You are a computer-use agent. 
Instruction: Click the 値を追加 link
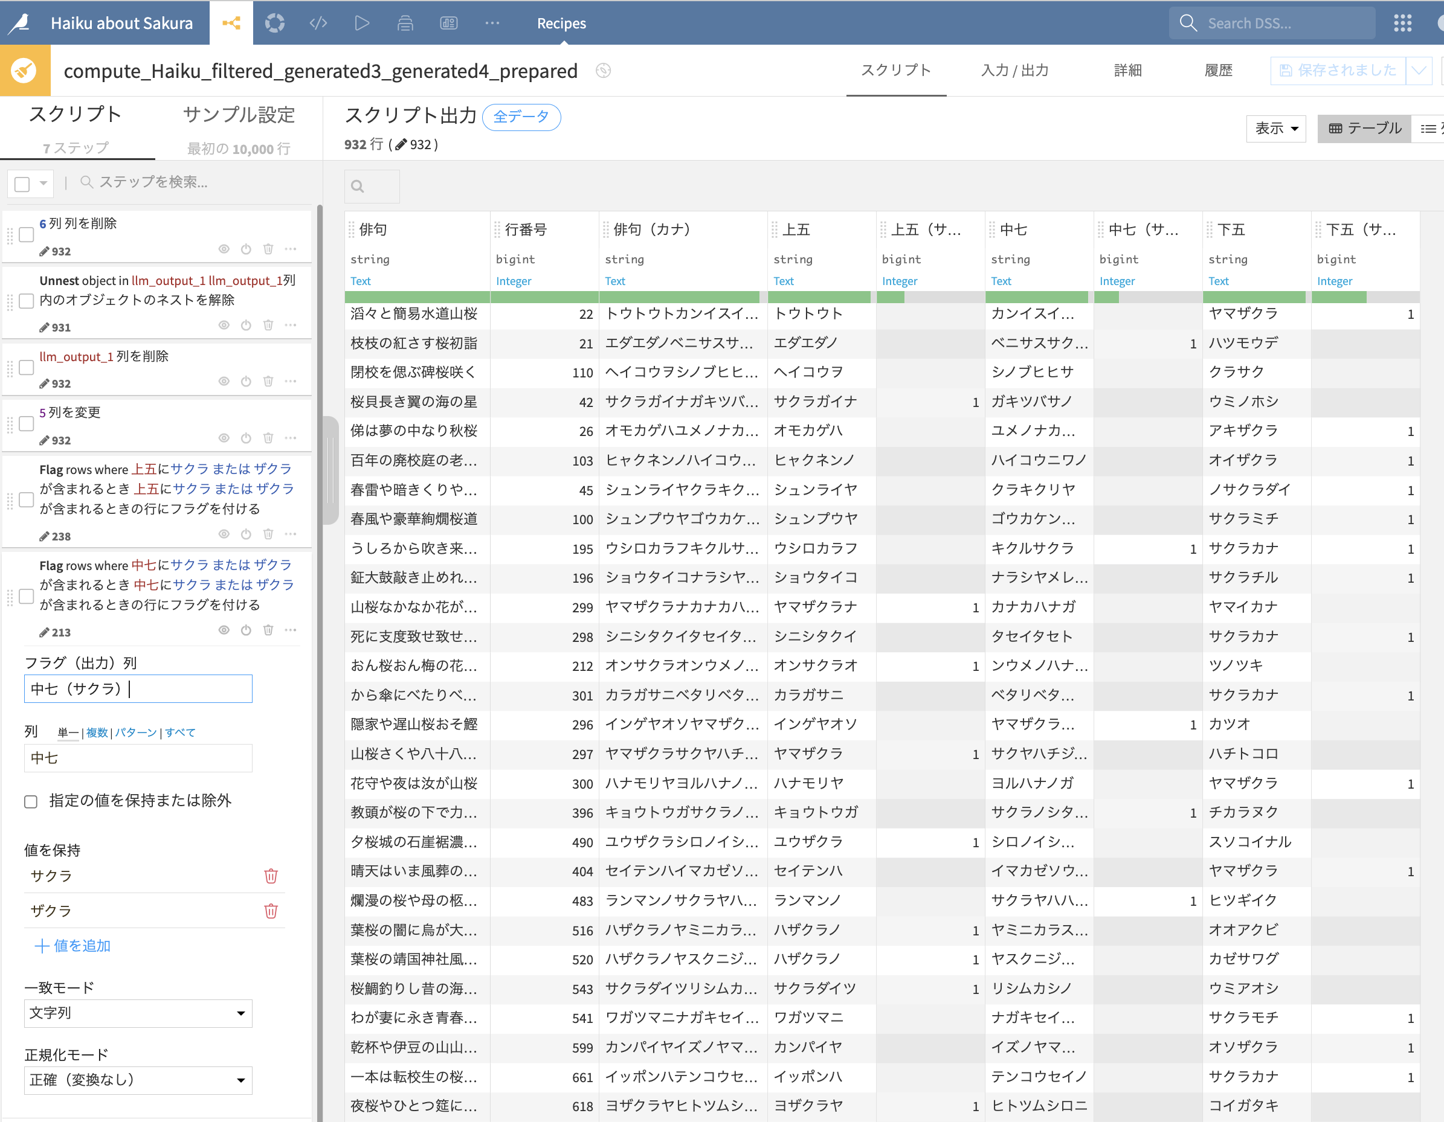tap(73, 946)
